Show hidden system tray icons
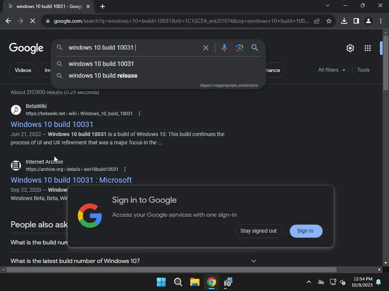This screenshot has height=291, width=389. pos(309,282)
